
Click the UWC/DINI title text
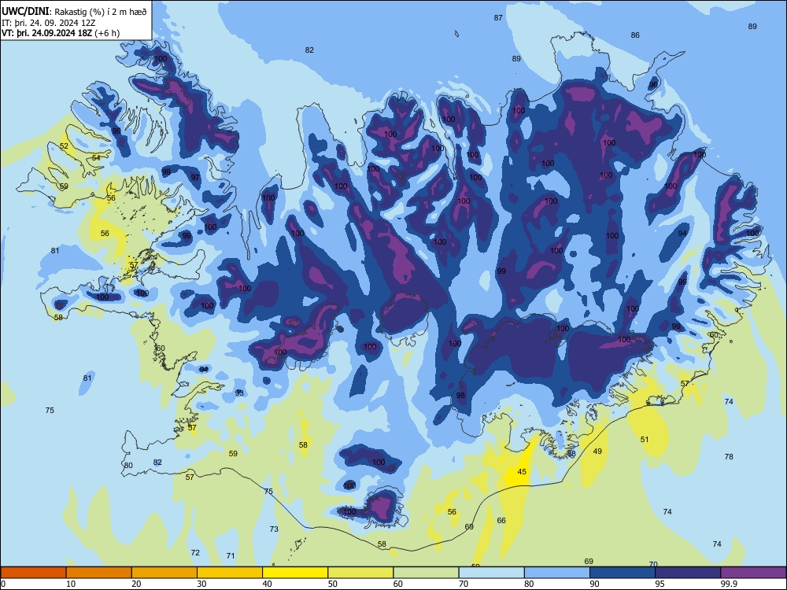pos(26,12)
